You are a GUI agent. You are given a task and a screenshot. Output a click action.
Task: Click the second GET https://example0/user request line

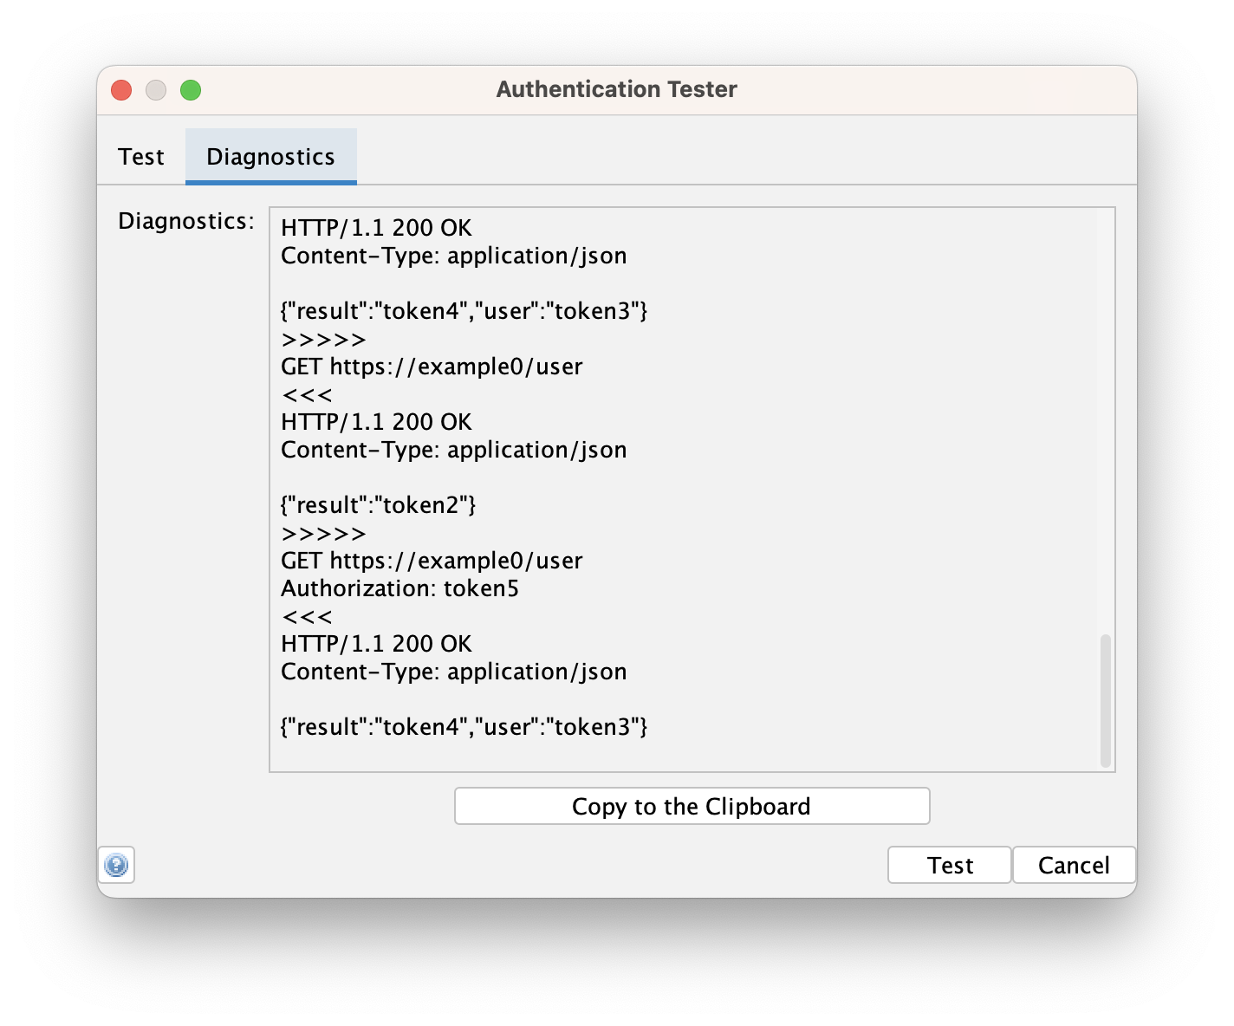click(432, 561)
